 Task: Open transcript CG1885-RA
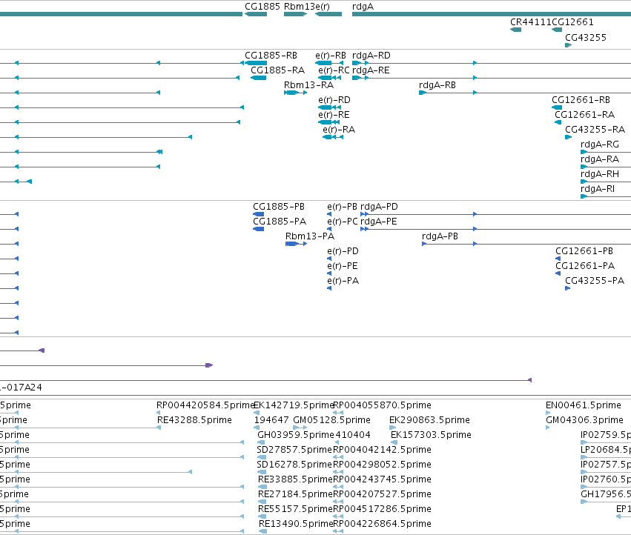pos(277,70)
